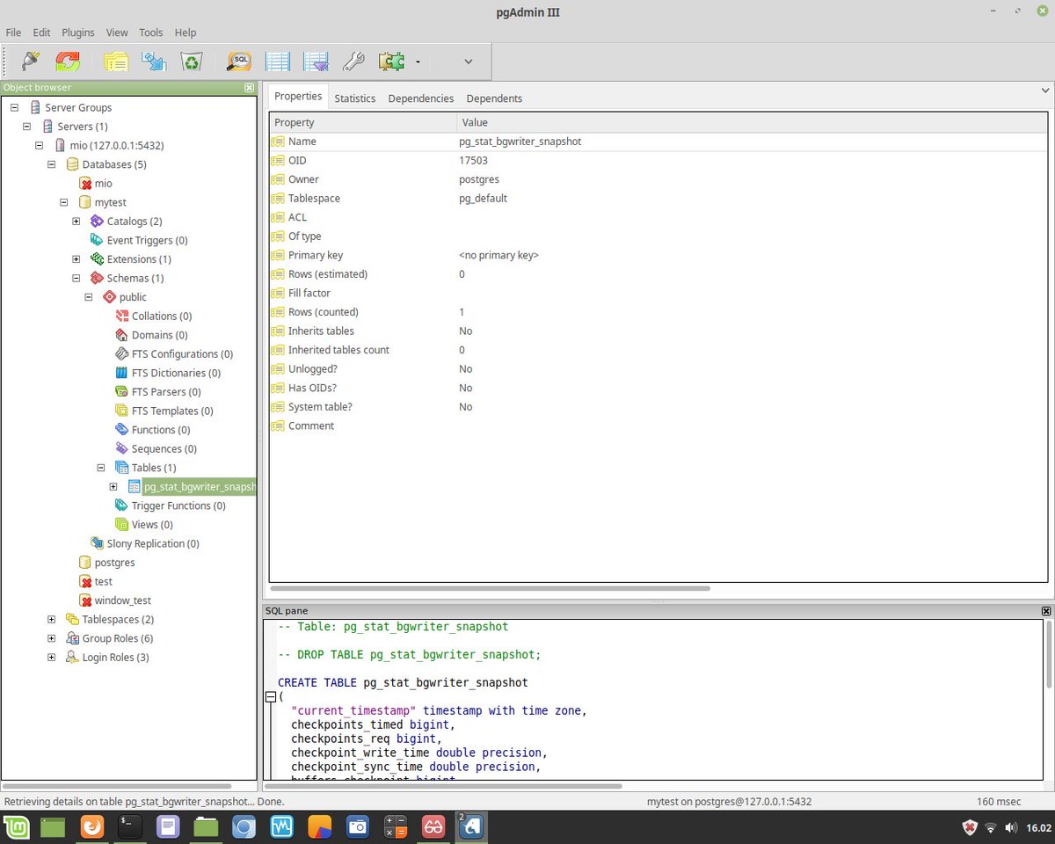The height and width of the screenshot is (844, 1055).
Task: Switch to the Statistics tab
Action: [355, 98]
